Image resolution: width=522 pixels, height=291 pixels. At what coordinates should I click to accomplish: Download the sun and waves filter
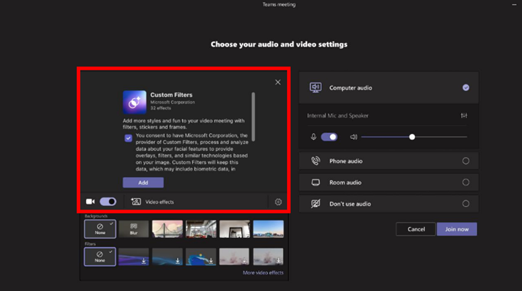pyautogui.click(x=201, y=257)
